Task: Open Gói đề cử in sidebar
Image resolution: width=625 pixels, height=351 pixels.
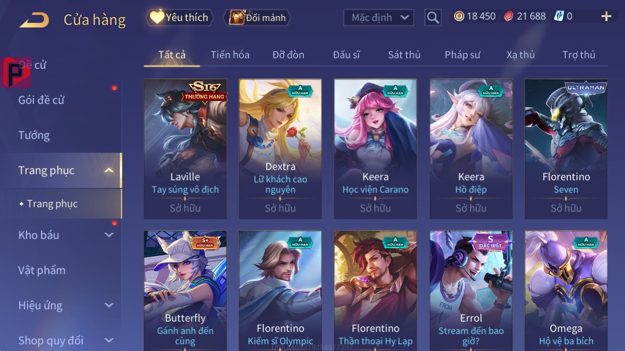Action: [42, 100]
